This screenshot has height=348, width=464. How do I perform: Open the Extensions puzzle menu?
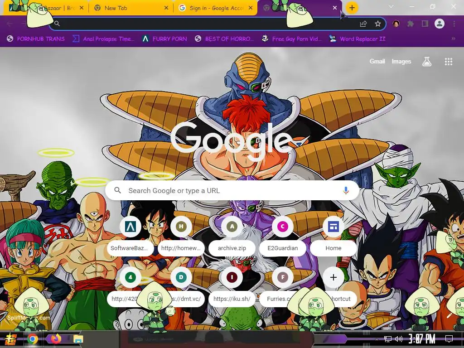click(411, 24)
